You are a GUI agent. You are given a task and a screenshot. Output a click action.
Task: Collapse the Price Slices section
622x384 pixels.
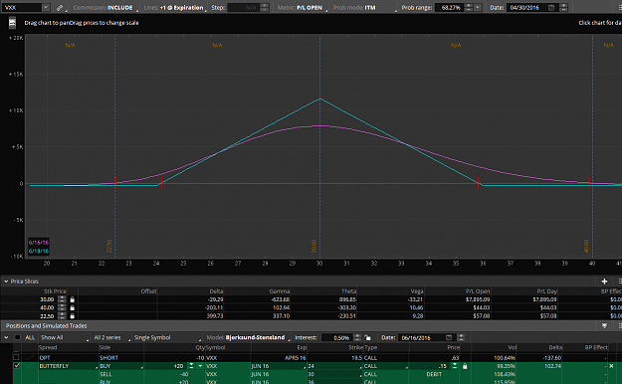(6, 282)
